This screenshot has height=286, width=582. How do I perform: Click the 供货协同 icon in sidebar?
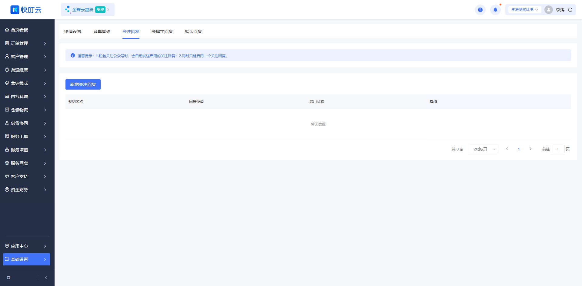pos(7,123)
